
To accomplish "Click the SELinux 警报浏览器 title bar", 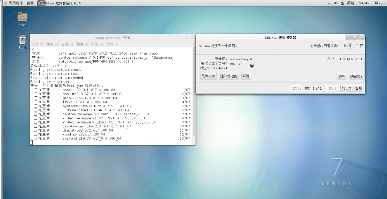I will pyautogui.click(x=280, y=38).
